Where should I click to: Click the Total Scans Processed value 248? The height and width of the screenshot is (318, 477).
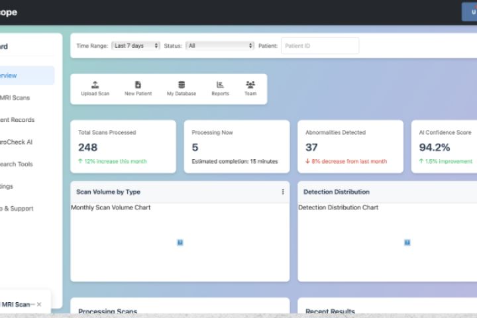pyautogui.click(x=87, y=147)
